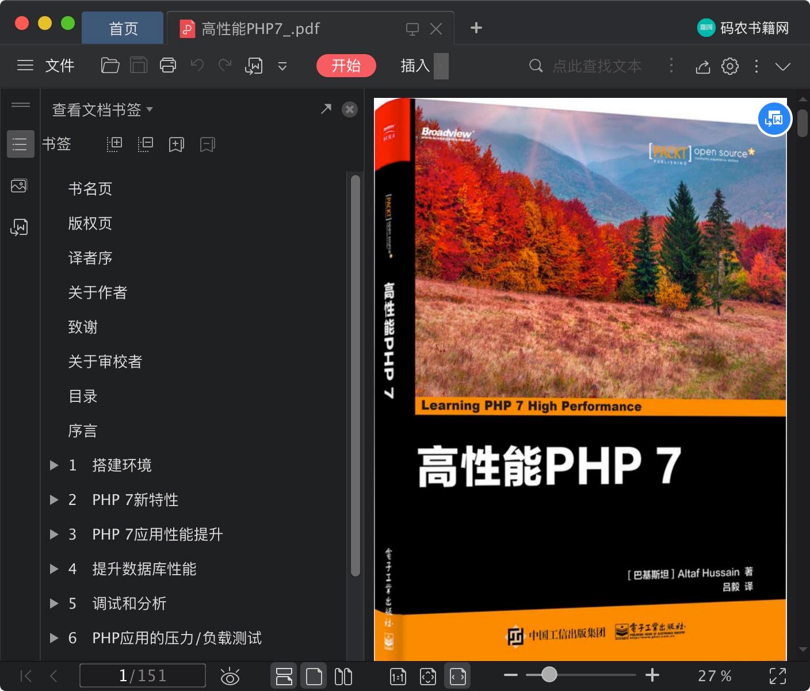Click the redo arrow icon
This screenshot has width=810, height=691.
coord(225,65)
